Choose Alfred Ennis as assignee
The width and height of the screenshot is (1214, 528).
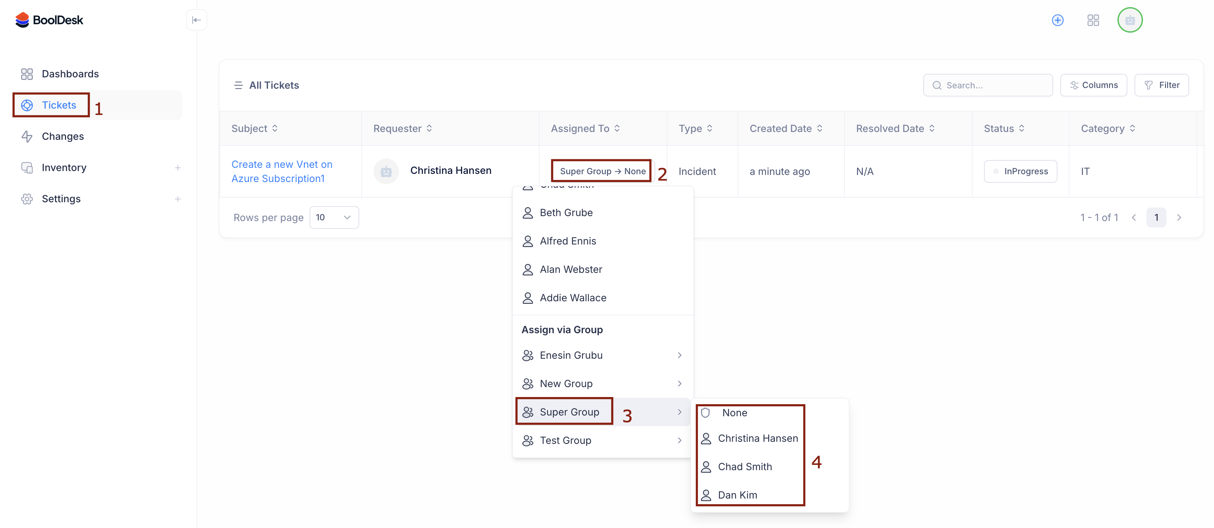(x=567, y=241)
